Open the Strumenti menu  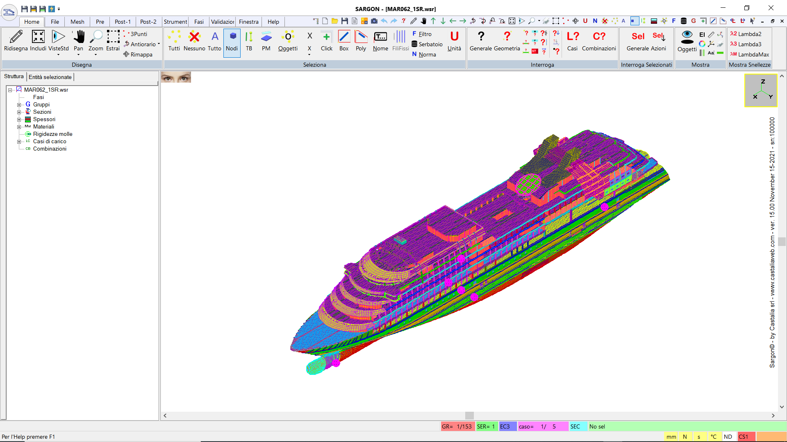tap(175, 22)
